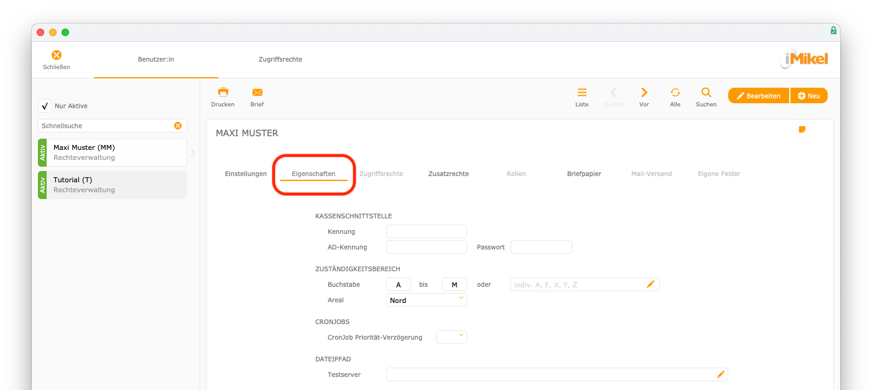Click the Eigene Felder tab
This screenshot has height=390, width=875.
coord(719,174)
